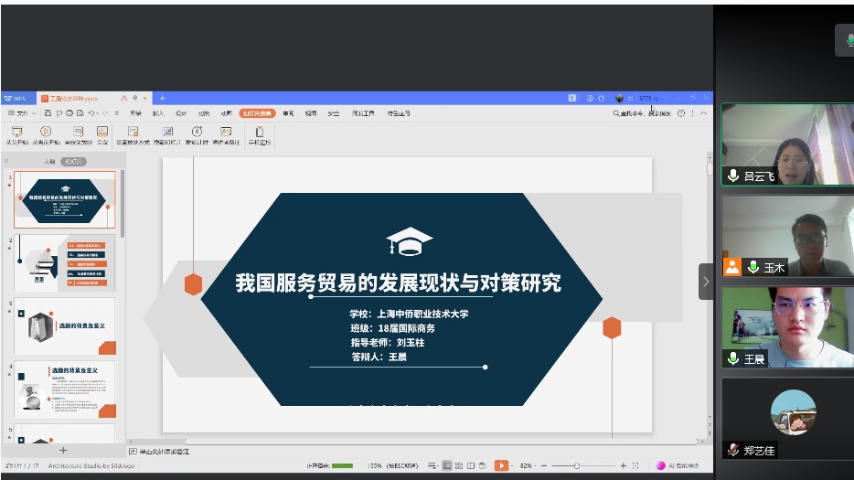Collapse the ribbon using the top-right chevron
Image resolution: width=854 pixels, height=480 pixels.
[x=702, y=113]
